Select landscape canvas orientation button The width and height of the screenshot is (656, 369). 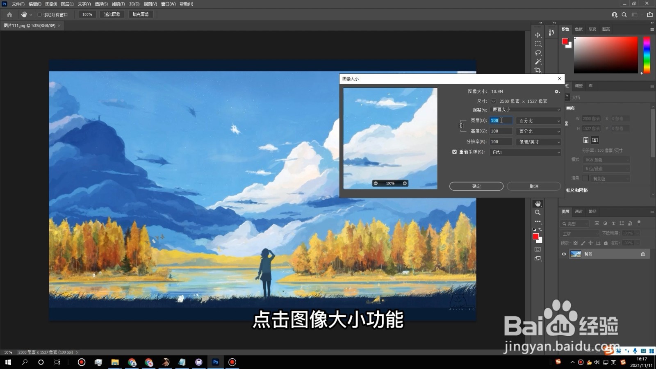595,140
